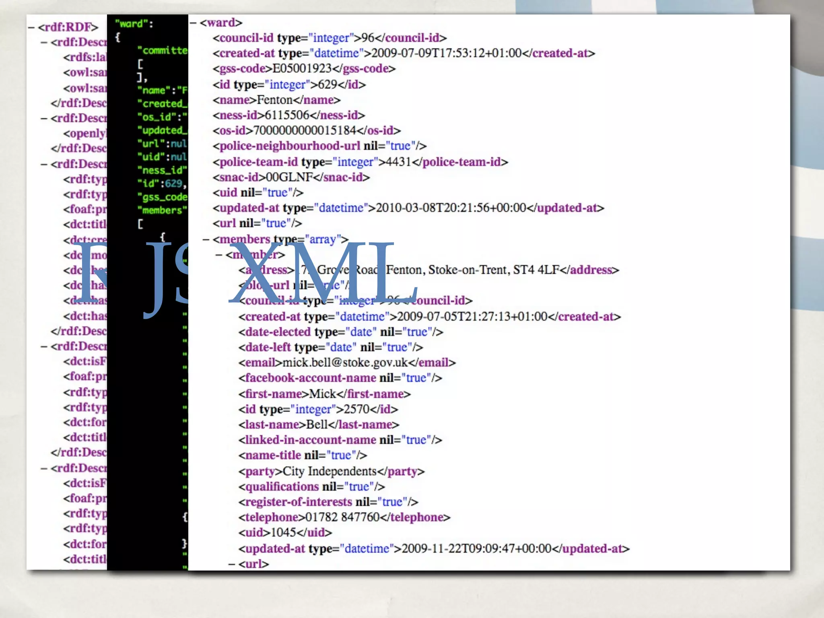Click the address Fenton, Stoke-on-Trent, ST4 4LF line
This screenshot has height=618, width=824.
(x=429, y=270)
